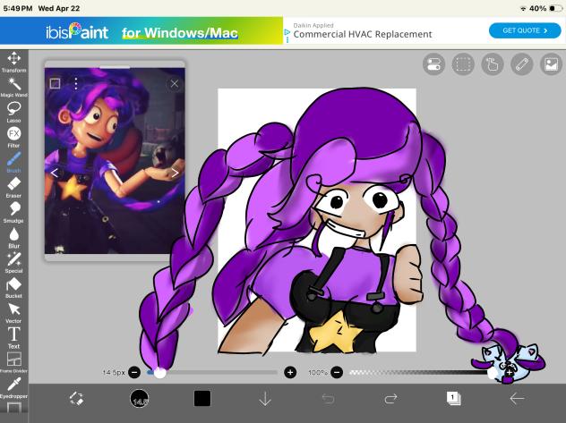Increase brush thickness with plus button
Image resolution: width=566 pixels, height=423 pixels.
click(290, 372)
